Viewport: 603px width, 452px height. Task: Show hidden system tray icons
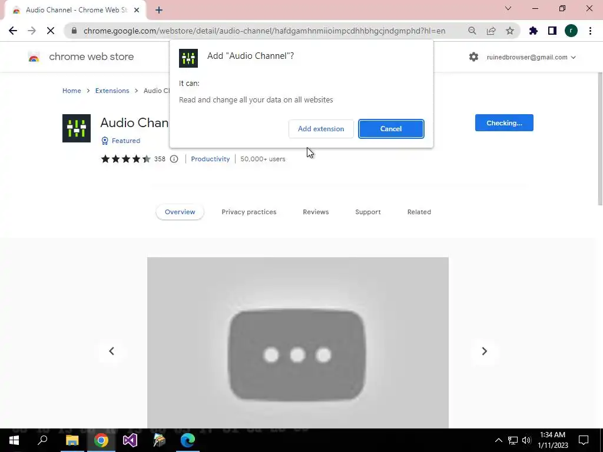point(498,440)
